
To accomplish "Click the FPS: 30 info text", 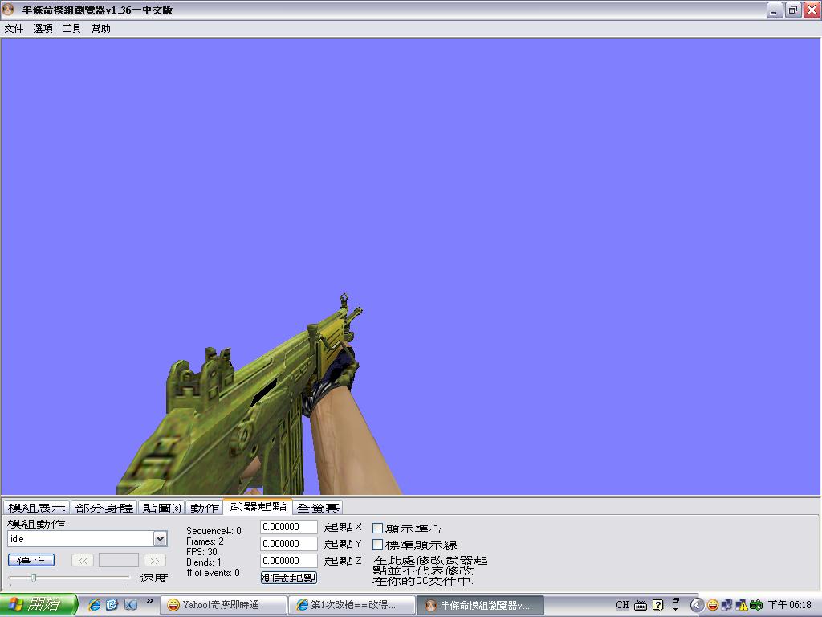I will point(201,551).
